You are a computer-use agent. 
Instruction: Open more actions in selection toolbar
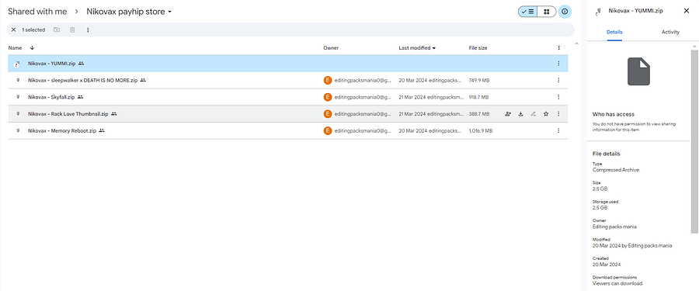coord(88,29)
